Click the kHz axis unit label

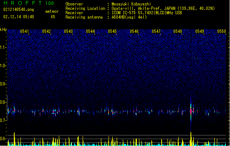click(3, 30)
